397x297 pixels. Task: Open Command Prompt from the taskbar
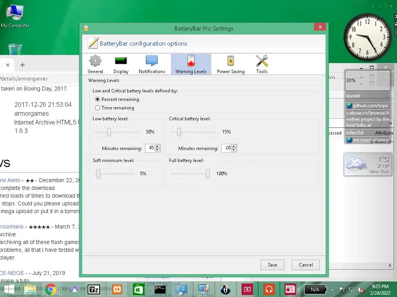pos(160,289)
